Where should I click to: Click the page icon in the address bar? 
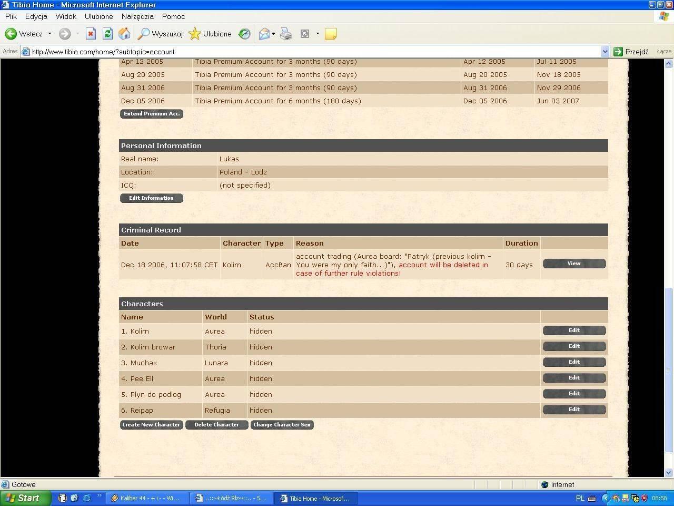(26, 52)
